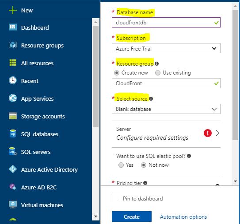Open App Services menu item

pos(38,98)
